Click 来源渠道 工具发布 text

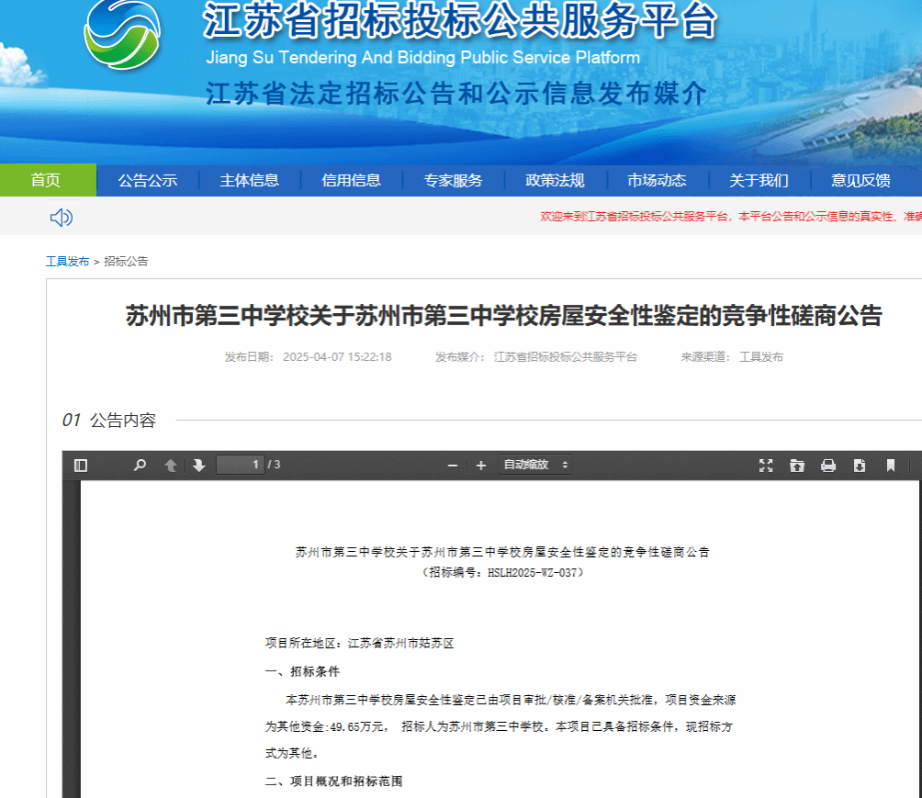pyautogui.click(x=732, y=357)
